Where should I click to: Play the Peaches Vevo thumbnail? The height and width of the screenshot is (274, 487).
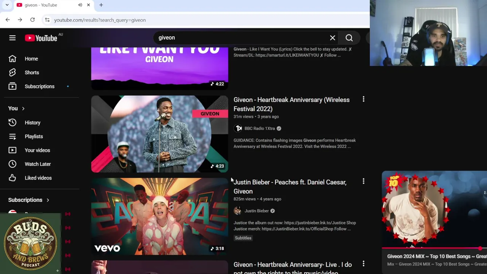[159, 216]
